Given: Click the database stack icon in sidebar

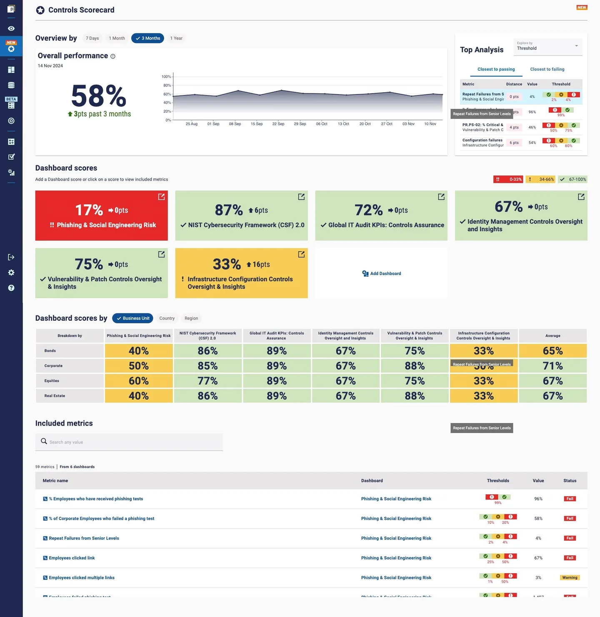Looking at the screenshot, I should [x=11, y=85].
